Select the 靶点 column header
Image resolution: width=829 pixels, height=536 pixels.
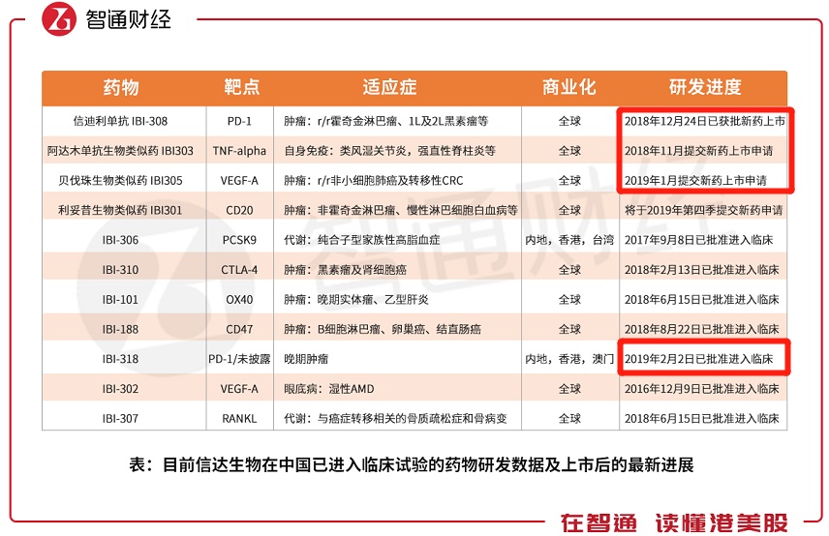tap(241, 87)
